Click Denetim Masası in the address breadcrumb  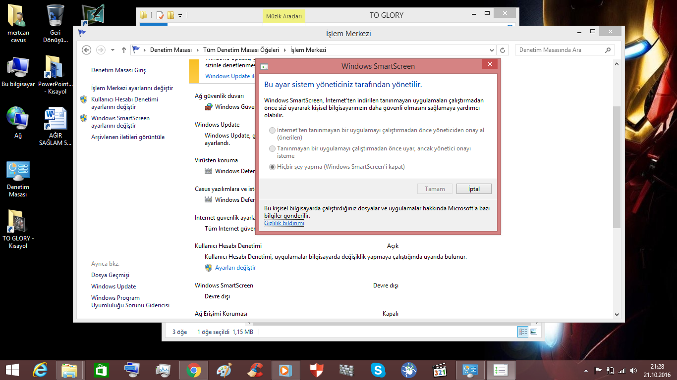point(170,50)
